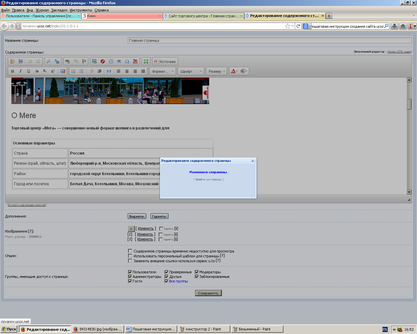Click the Unlink icon
Image resolution: width=417 pixels, height=334 pixels.
click(76, 61)
